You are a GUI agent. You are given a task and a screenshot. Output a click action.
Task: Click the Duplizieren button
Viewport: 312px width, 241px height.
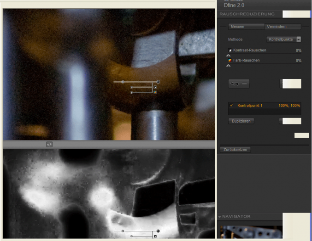pyautogui.click(x=241, y=121)
